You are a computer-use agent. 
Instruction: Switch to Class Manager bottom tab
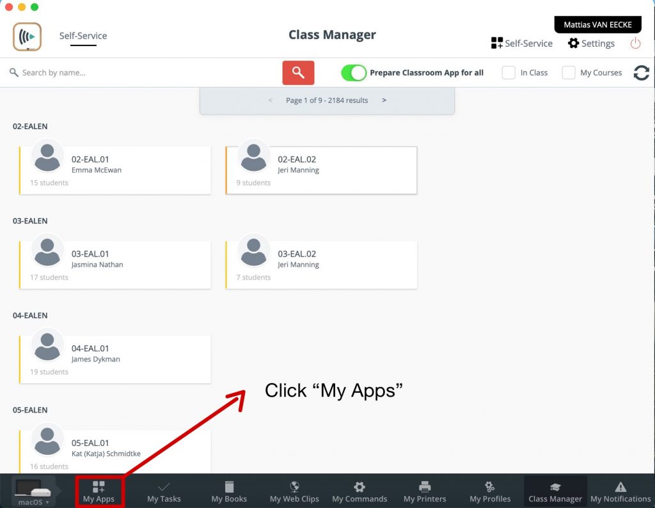(555, 491)
